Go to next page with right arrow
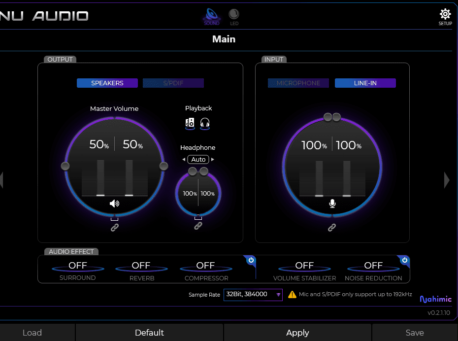The width and height of the screenshot is (458, 341). [x=447, y=180]
